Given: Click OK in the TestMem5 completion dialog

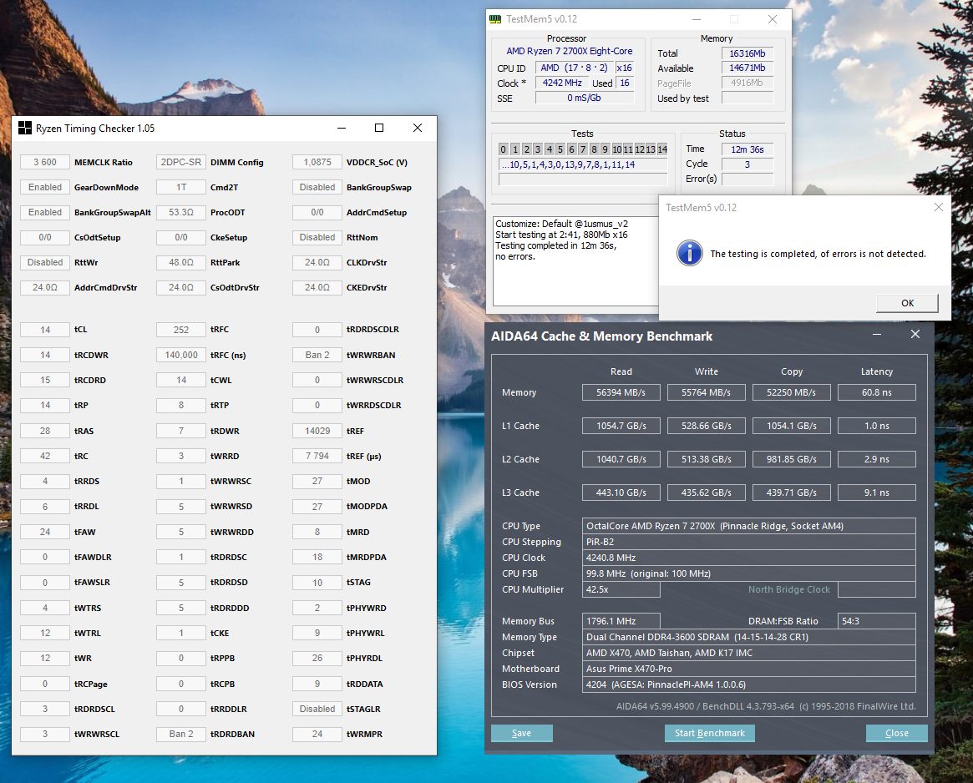Looking at the screenshot, I should [x=907, y=303].
